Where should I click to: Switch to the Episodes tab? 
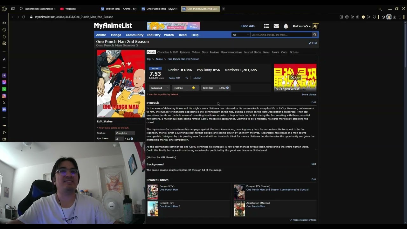tap(185, 52)
